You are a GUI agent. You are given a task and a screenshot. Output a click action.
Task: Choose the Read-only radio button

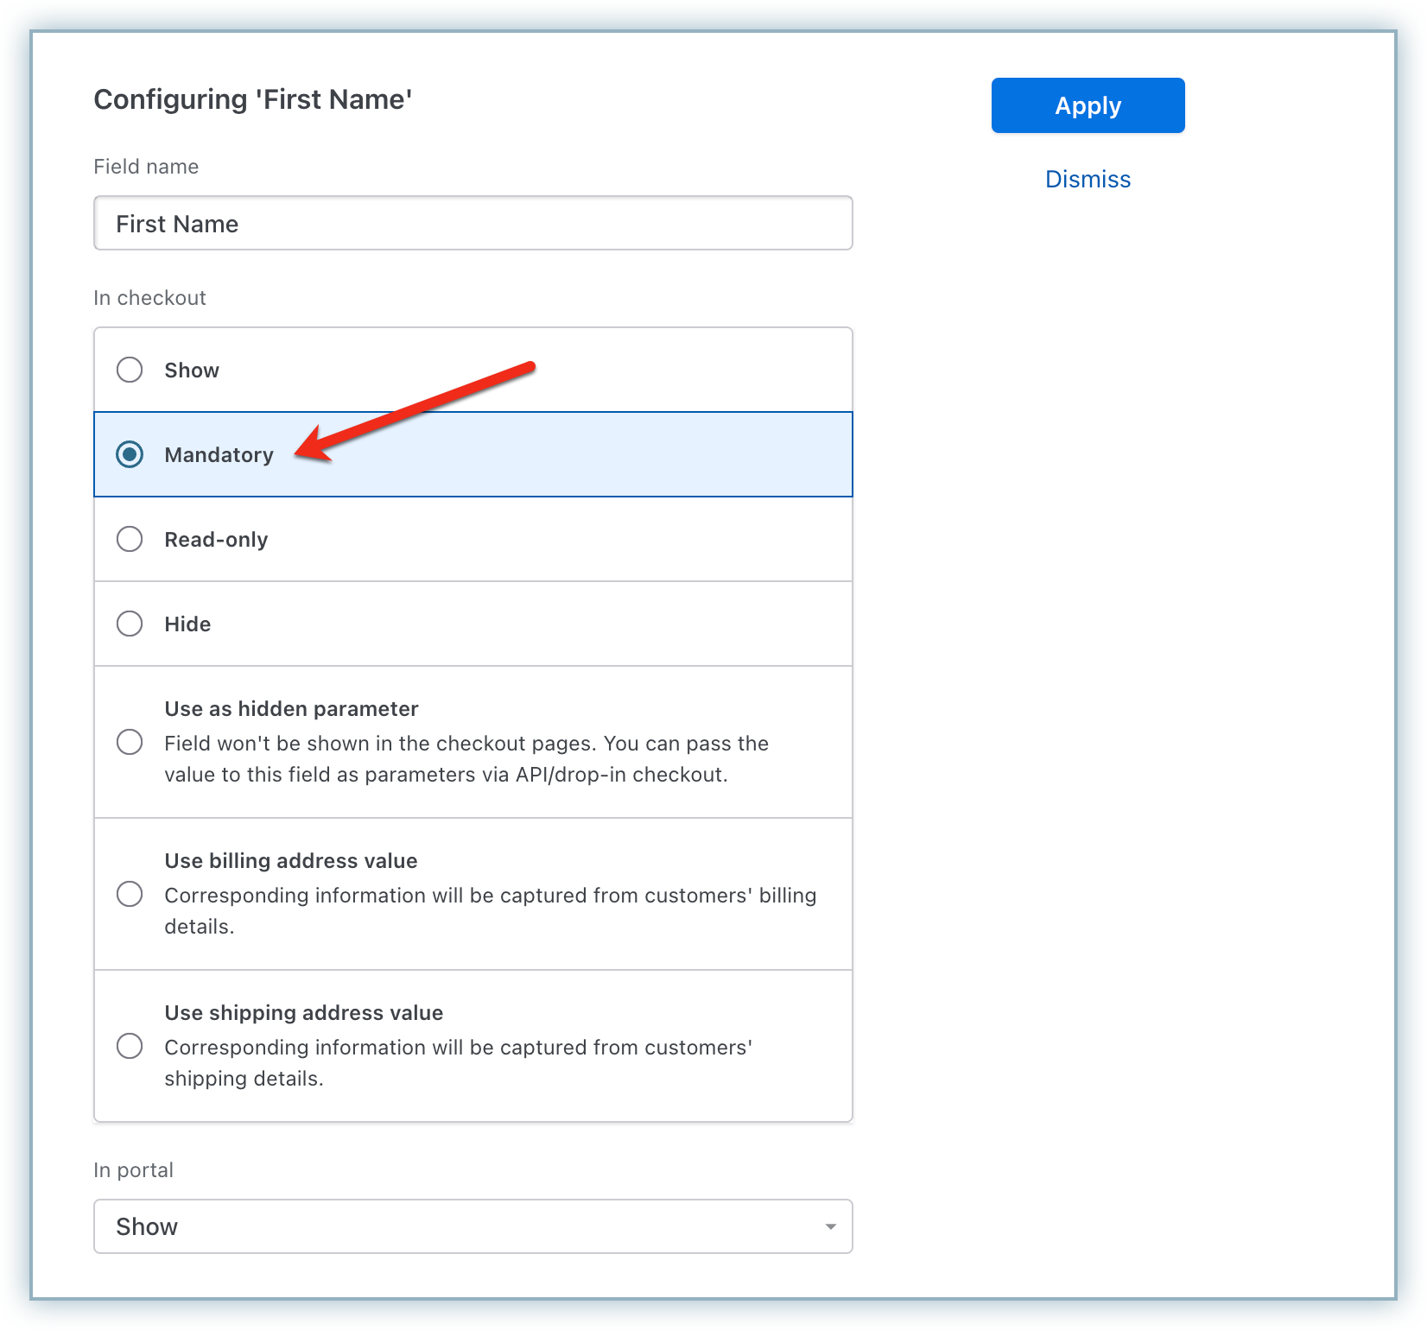(130, 539)
